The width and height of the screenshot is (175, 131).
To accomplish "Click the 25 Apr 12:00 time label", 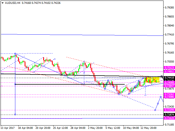I will click(x=60, y=128).
